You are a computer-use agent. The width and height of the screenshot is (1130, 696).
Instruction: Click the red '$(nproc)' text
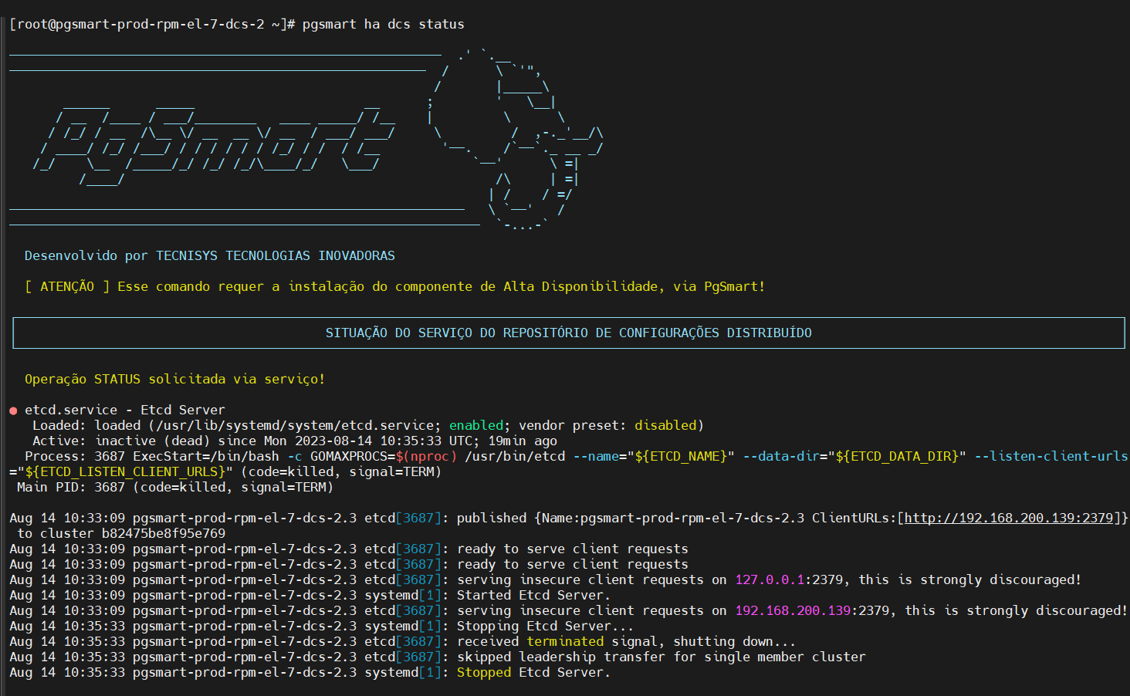pos(426,456)
